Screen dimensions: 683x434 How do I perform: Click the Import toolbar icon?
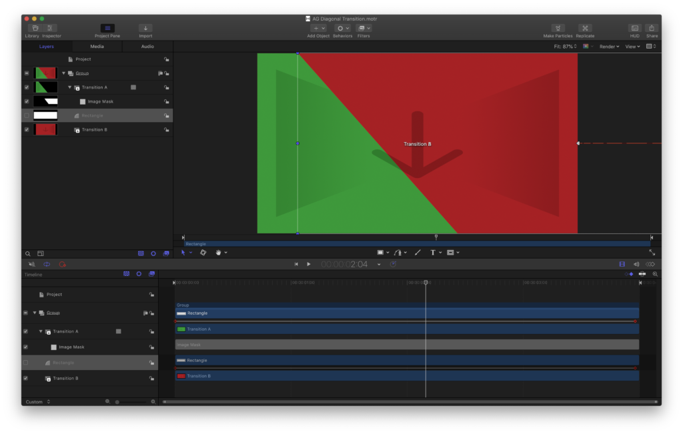pos(145,28)
